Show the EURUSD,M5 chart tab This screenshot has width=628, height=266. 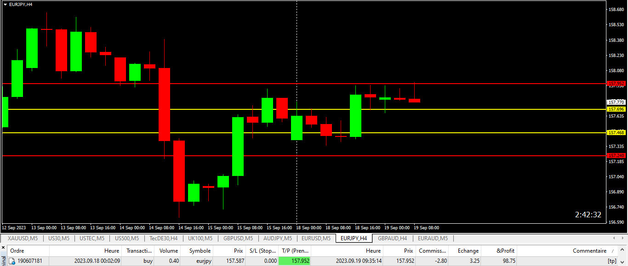pos(315,238)
